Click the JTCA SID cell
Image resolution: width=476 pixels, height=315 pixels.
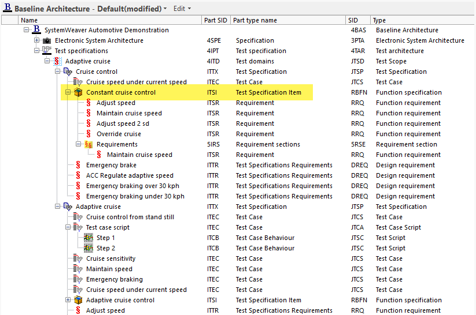(357, 227)
